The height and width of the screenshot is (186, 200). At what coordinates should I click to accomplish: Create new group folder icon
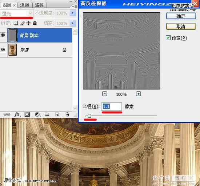coord(47,114)
